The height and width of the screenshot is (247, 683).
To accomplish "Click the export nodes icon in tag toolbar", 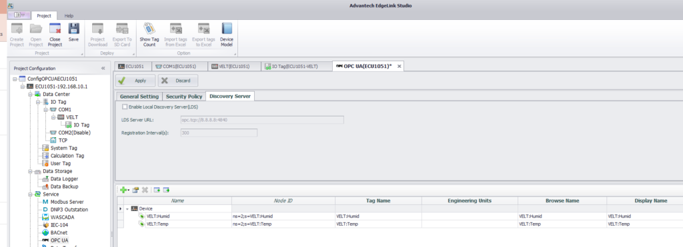I will click(x=166, y=190).
